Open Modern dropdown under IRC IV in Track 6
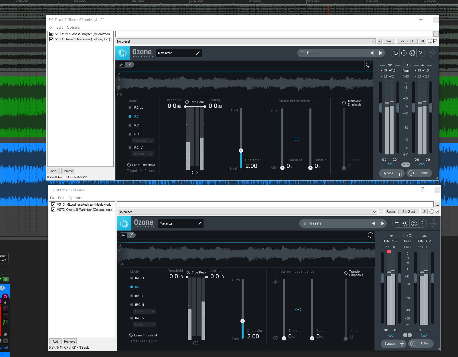 [145, 324]
